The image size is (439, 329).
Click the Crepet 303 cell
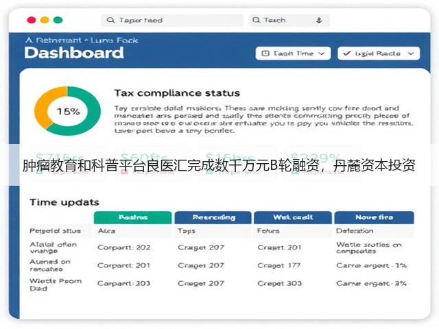(x=279, y=283)
